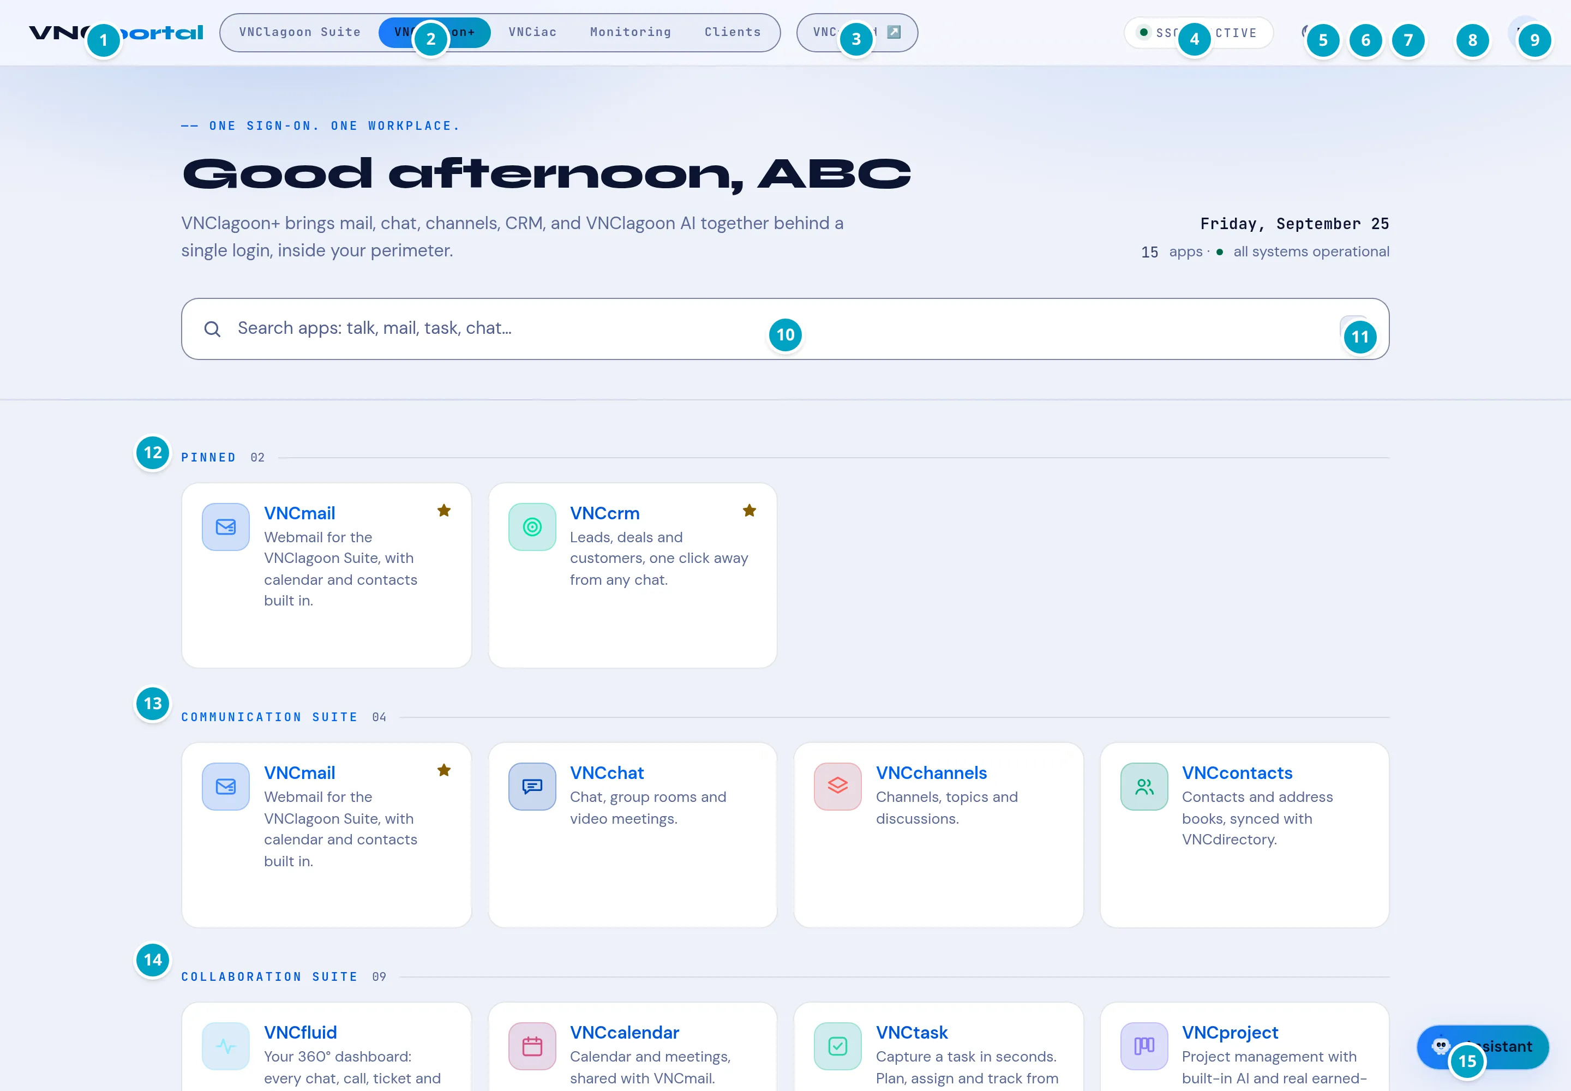Screen dimensions: 1571x1091
Task: Toggle the VNCmail star in Communication Suite
Action: (443, 770)
